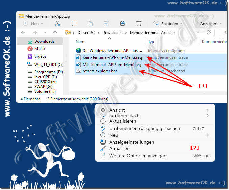
Task: Open SWAP (G:) drive
Action: 40,87
